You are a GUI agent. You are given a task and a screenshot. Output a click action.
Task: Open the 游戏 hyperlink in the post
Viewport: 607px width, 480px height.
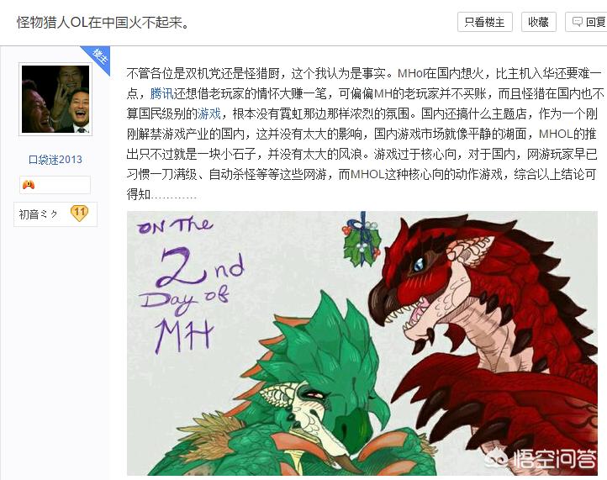[x=209, y=113]
